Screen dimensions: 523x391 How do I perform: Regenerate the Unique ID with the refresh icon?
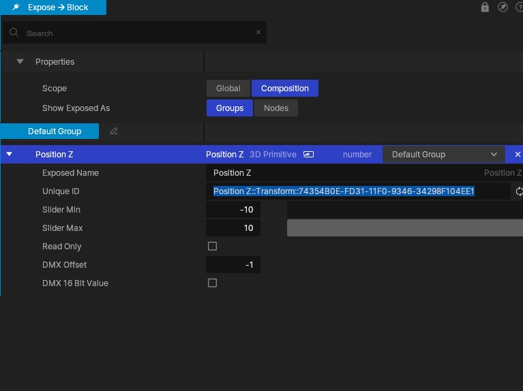coord(519,191)
